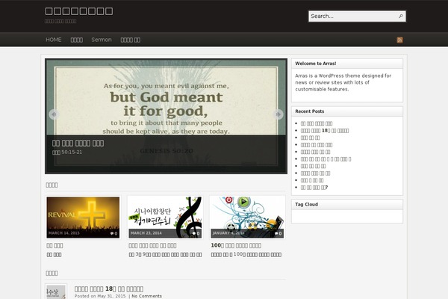The image size is (448, 299).
Task: Open the post title starting with 100
Action: pos(236,245)
